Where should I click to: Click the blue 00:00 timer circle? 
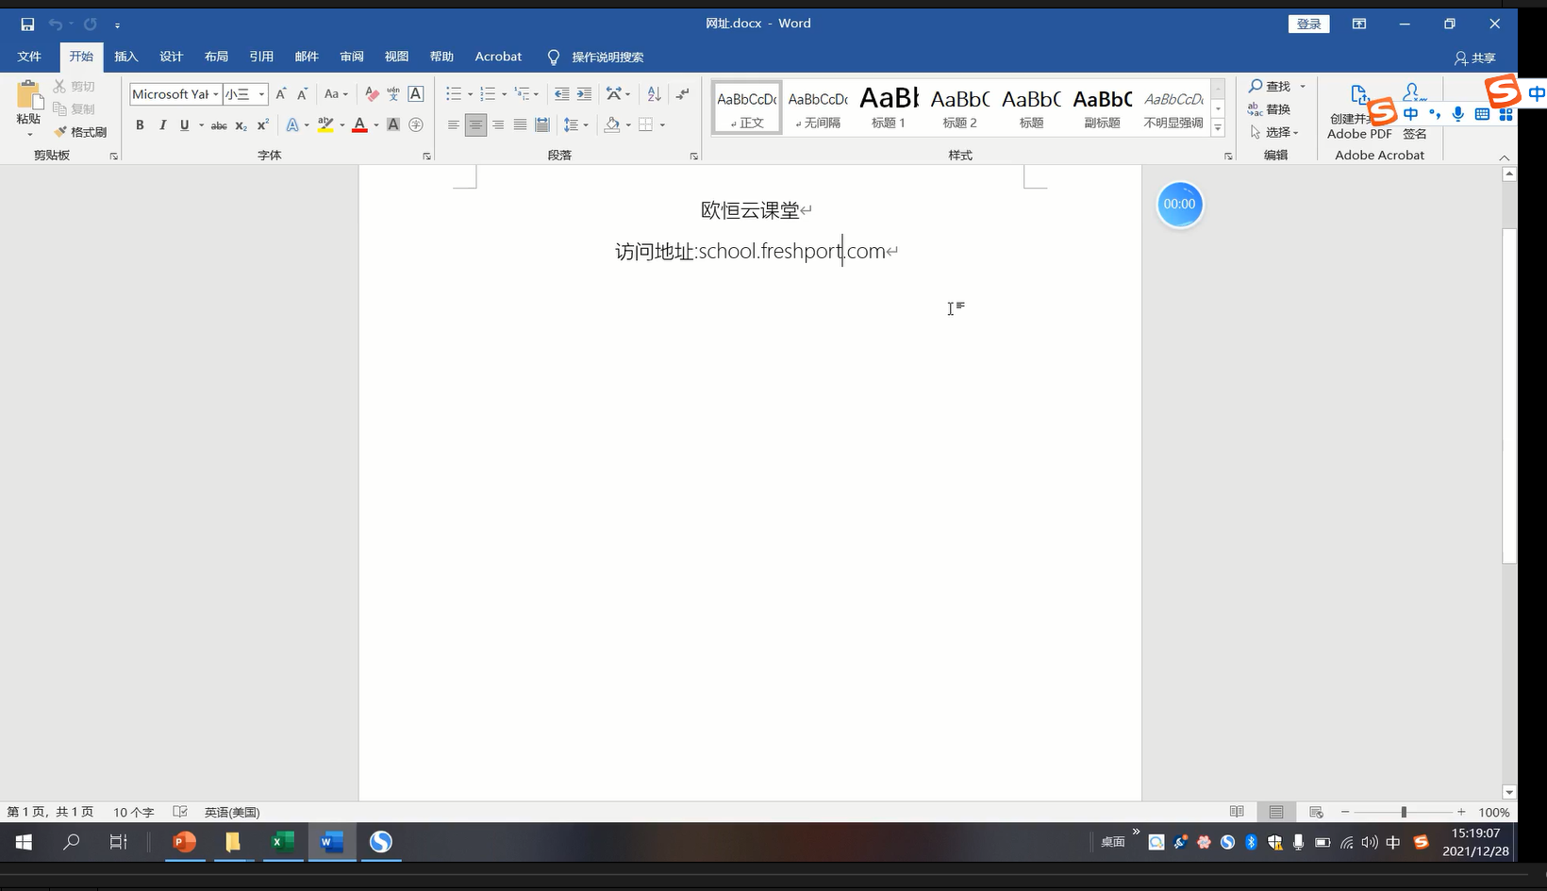pos(1179,204)
